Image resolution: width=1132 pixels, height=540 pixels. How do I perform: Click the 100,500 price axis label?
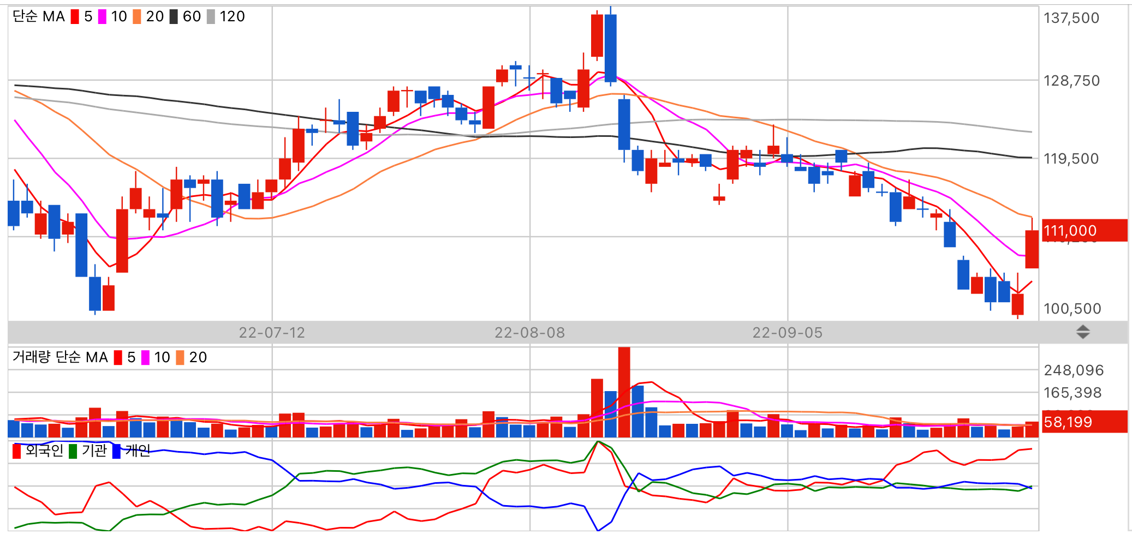click(1072, 309)
